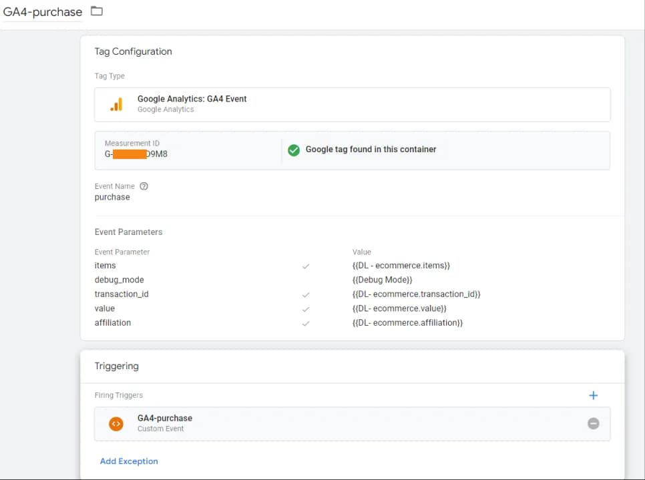Select the debug_mode event parameter
This screenshot has width=645, height=480.
[x=120, y=280]
